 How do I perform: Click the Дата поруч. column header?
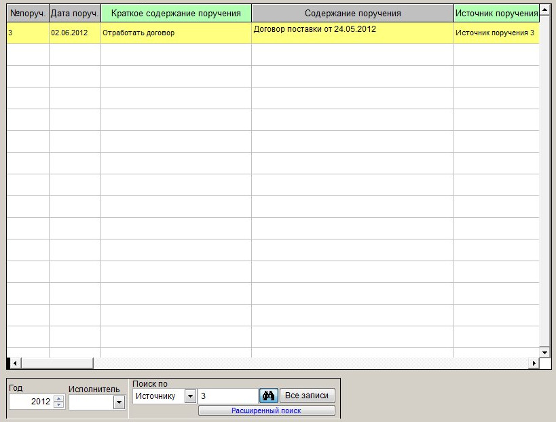pos(75,14)
